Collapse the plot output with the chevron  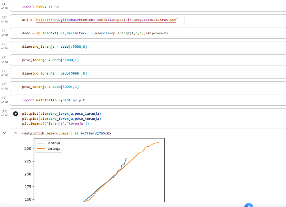point(4,133)
